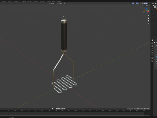Viewport: 157px width, 118px height.
Task: Collapse the top Scene panel arrow
Action: pos(155,45)
